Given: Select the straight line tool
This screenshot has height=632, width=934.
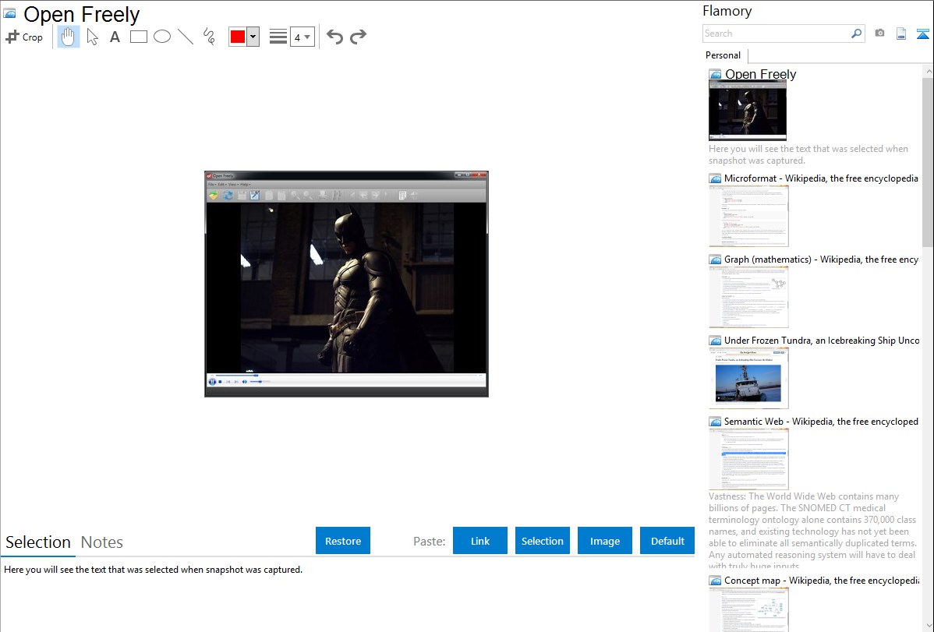Looking at the screenshot, I should coord(186,37).
